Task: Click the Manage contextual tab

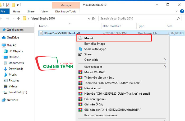Action: tap(66, 5)
